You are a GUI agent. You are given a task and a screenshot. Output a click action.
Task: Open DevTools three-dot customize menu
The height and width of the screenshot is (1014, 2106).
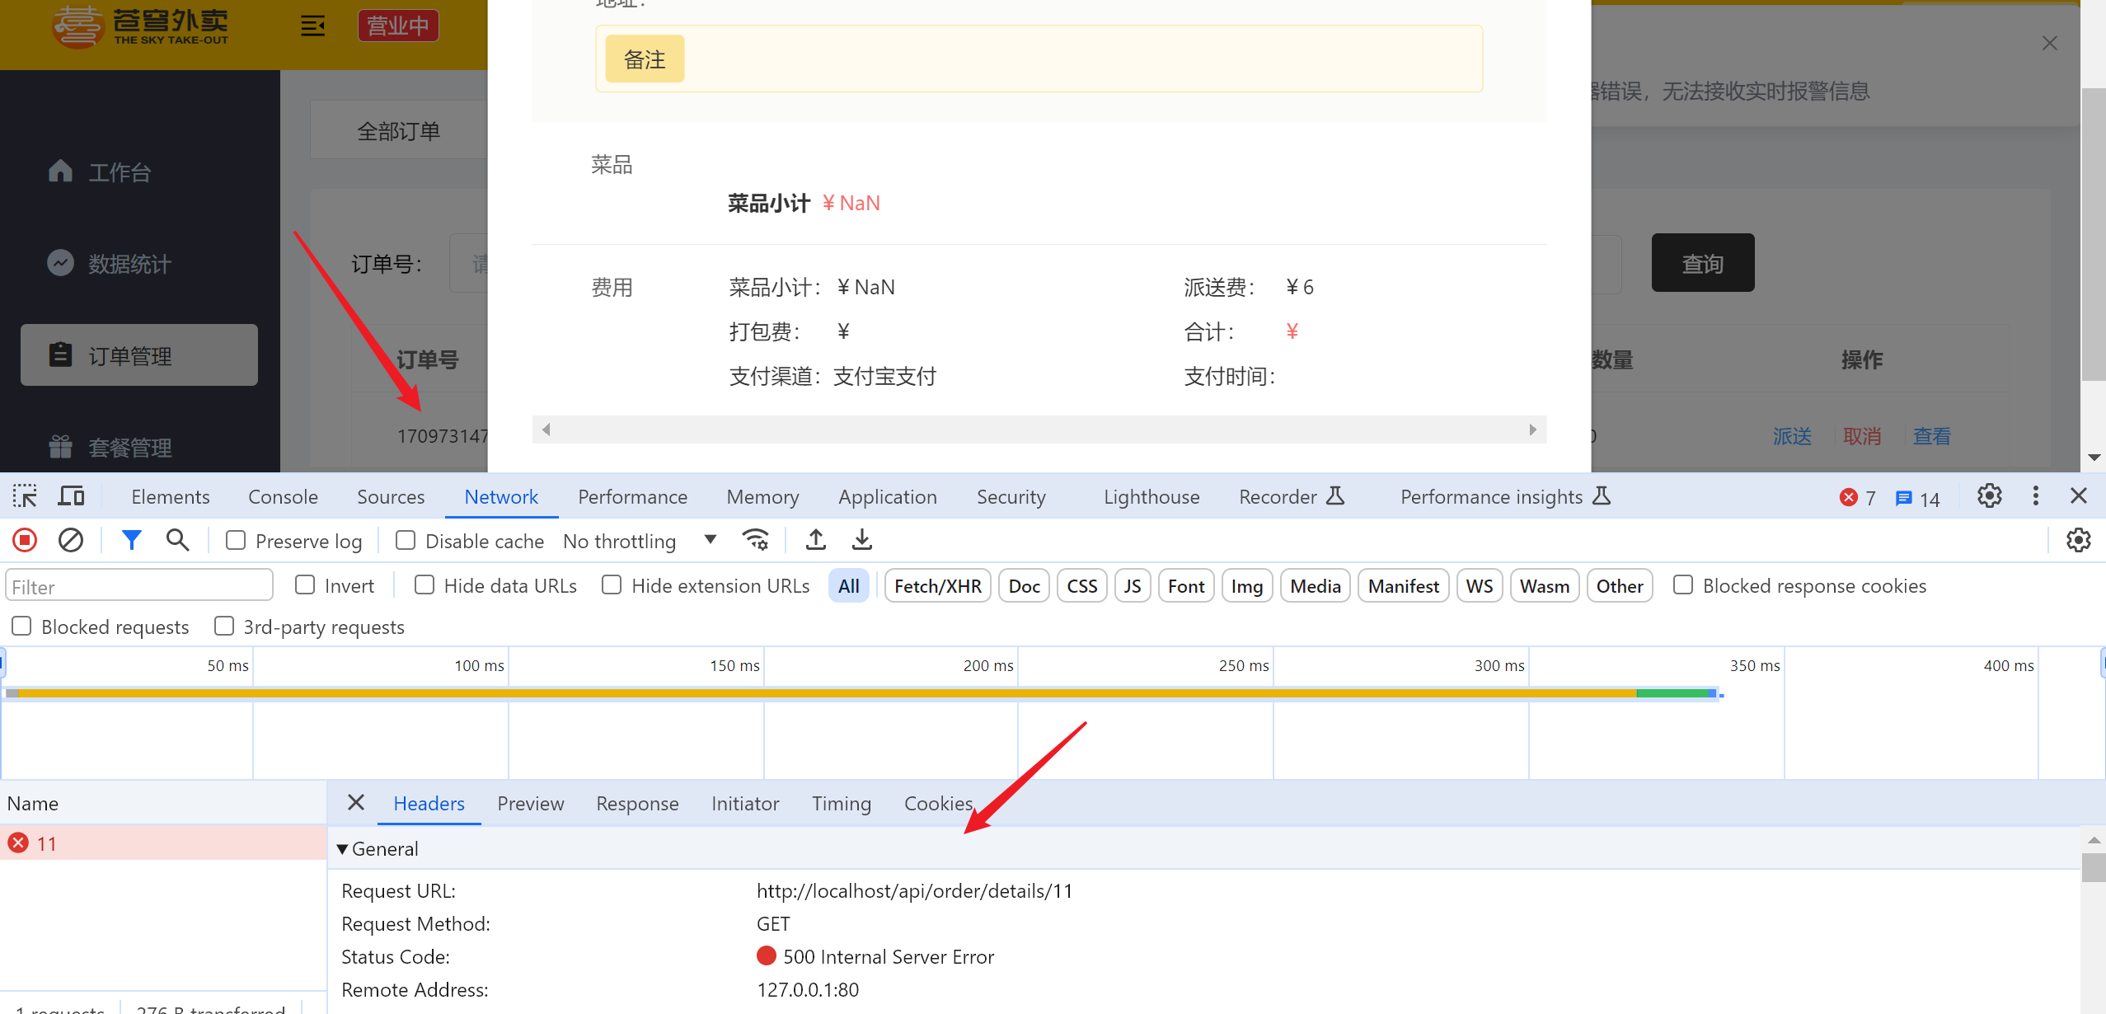2035,496
